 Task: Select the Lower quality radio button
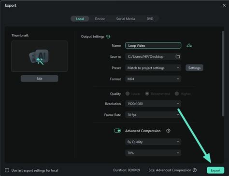click(128, 94)
